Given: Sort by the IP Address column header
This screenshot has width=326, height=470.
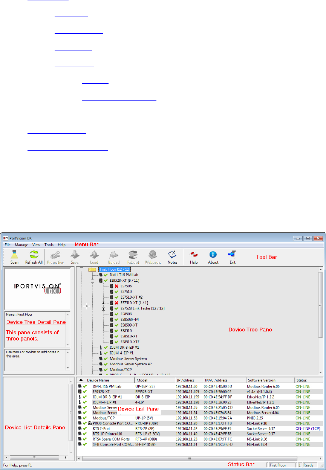Looking at the screenshot, I should 188,380.
